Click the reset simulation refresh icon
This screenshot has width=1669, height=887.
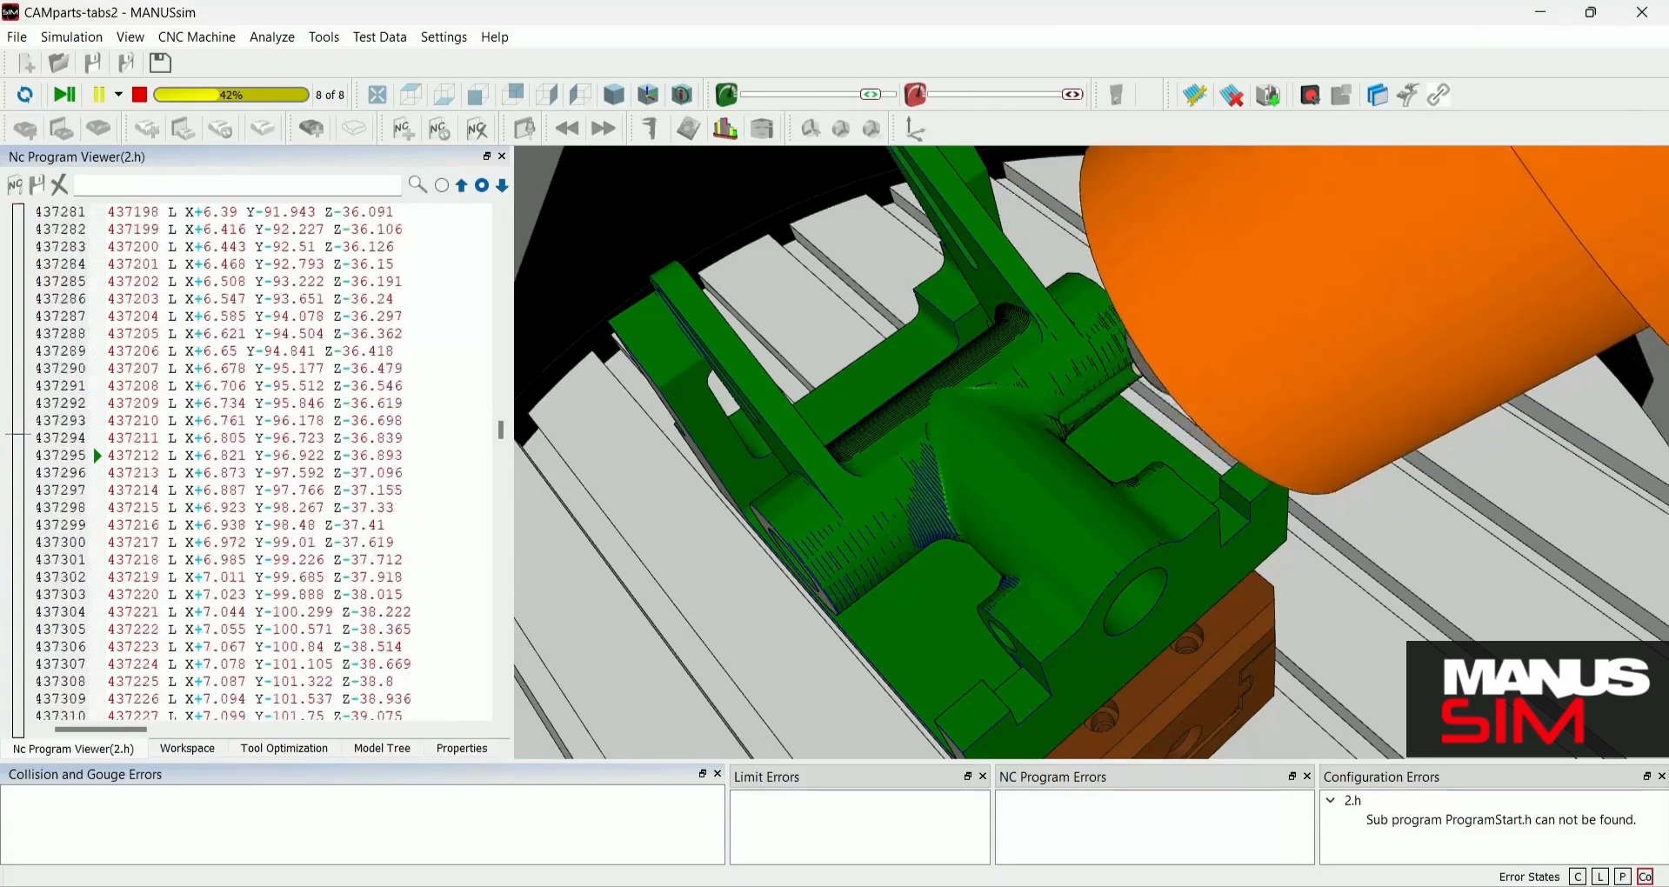click(25, 95)
